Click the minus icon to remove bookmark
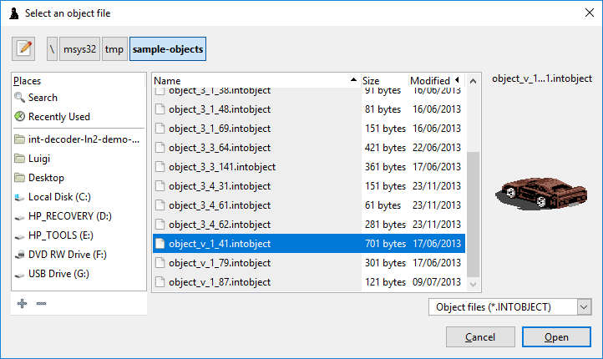603x359 pixels. 41,303
